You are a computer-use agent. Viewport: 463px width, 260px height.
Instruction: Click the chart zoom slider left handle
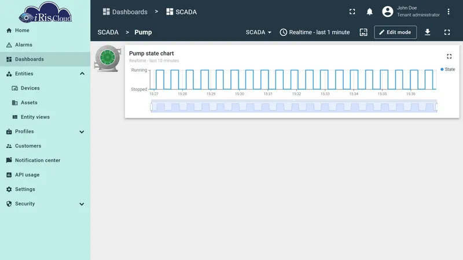152,107
